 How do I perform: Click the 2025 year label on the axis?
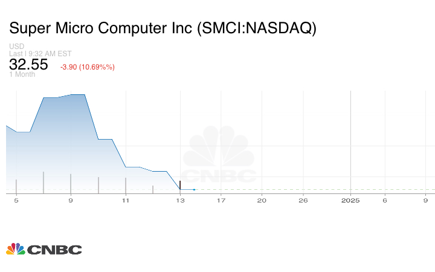(x=350, y=200)
